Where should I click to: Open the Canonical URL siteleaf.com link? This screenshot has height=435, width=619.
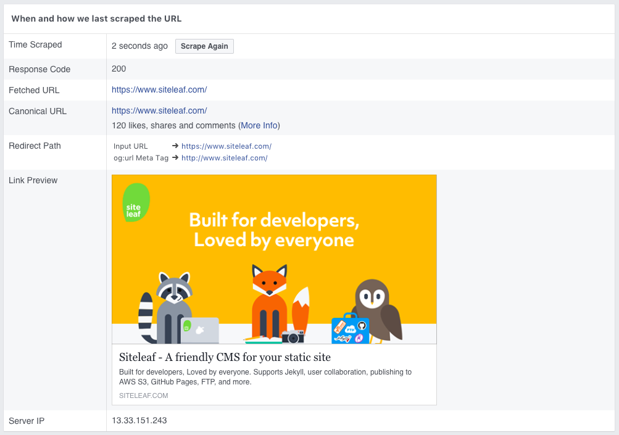(x=159, y=110)
